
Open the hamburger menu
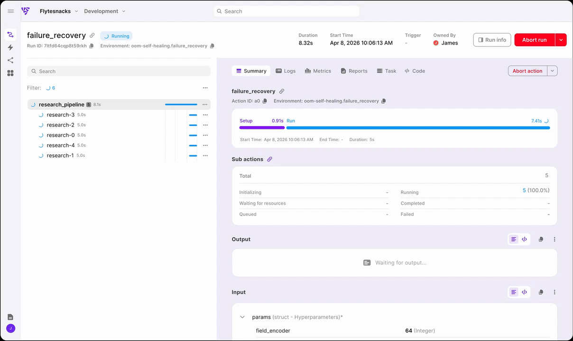(11, 11)
